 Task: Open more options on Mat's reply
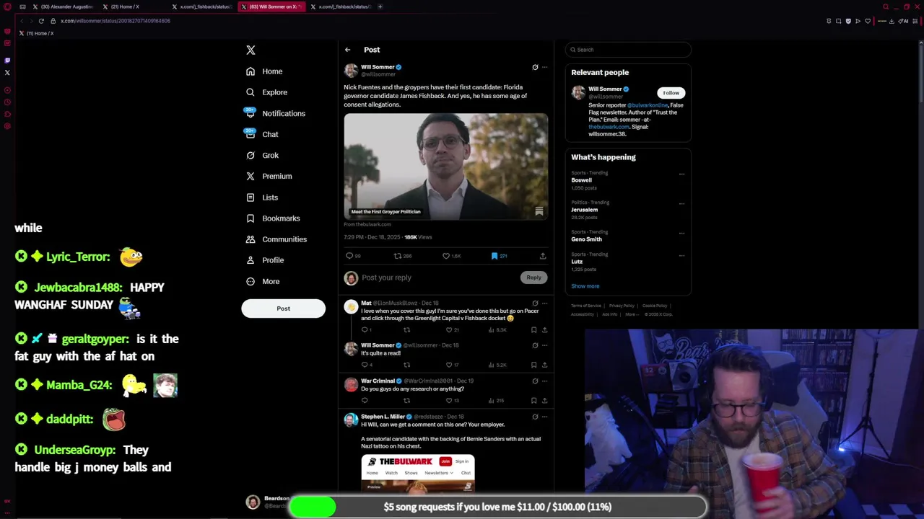545,303
